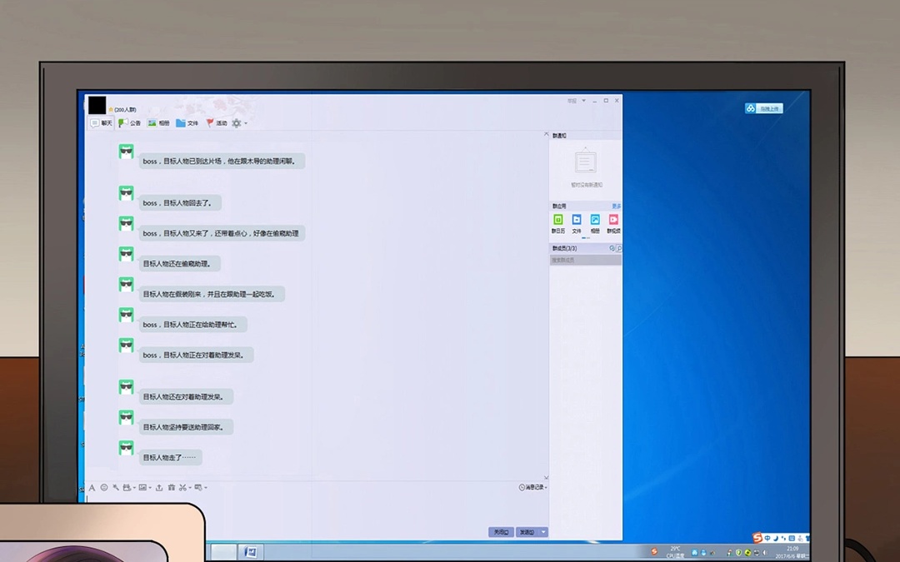This screenshot has height=562, width=900.
Task: Click the Baidu cloud 拖拽上传 desktop widget
Action: [764, 108]
